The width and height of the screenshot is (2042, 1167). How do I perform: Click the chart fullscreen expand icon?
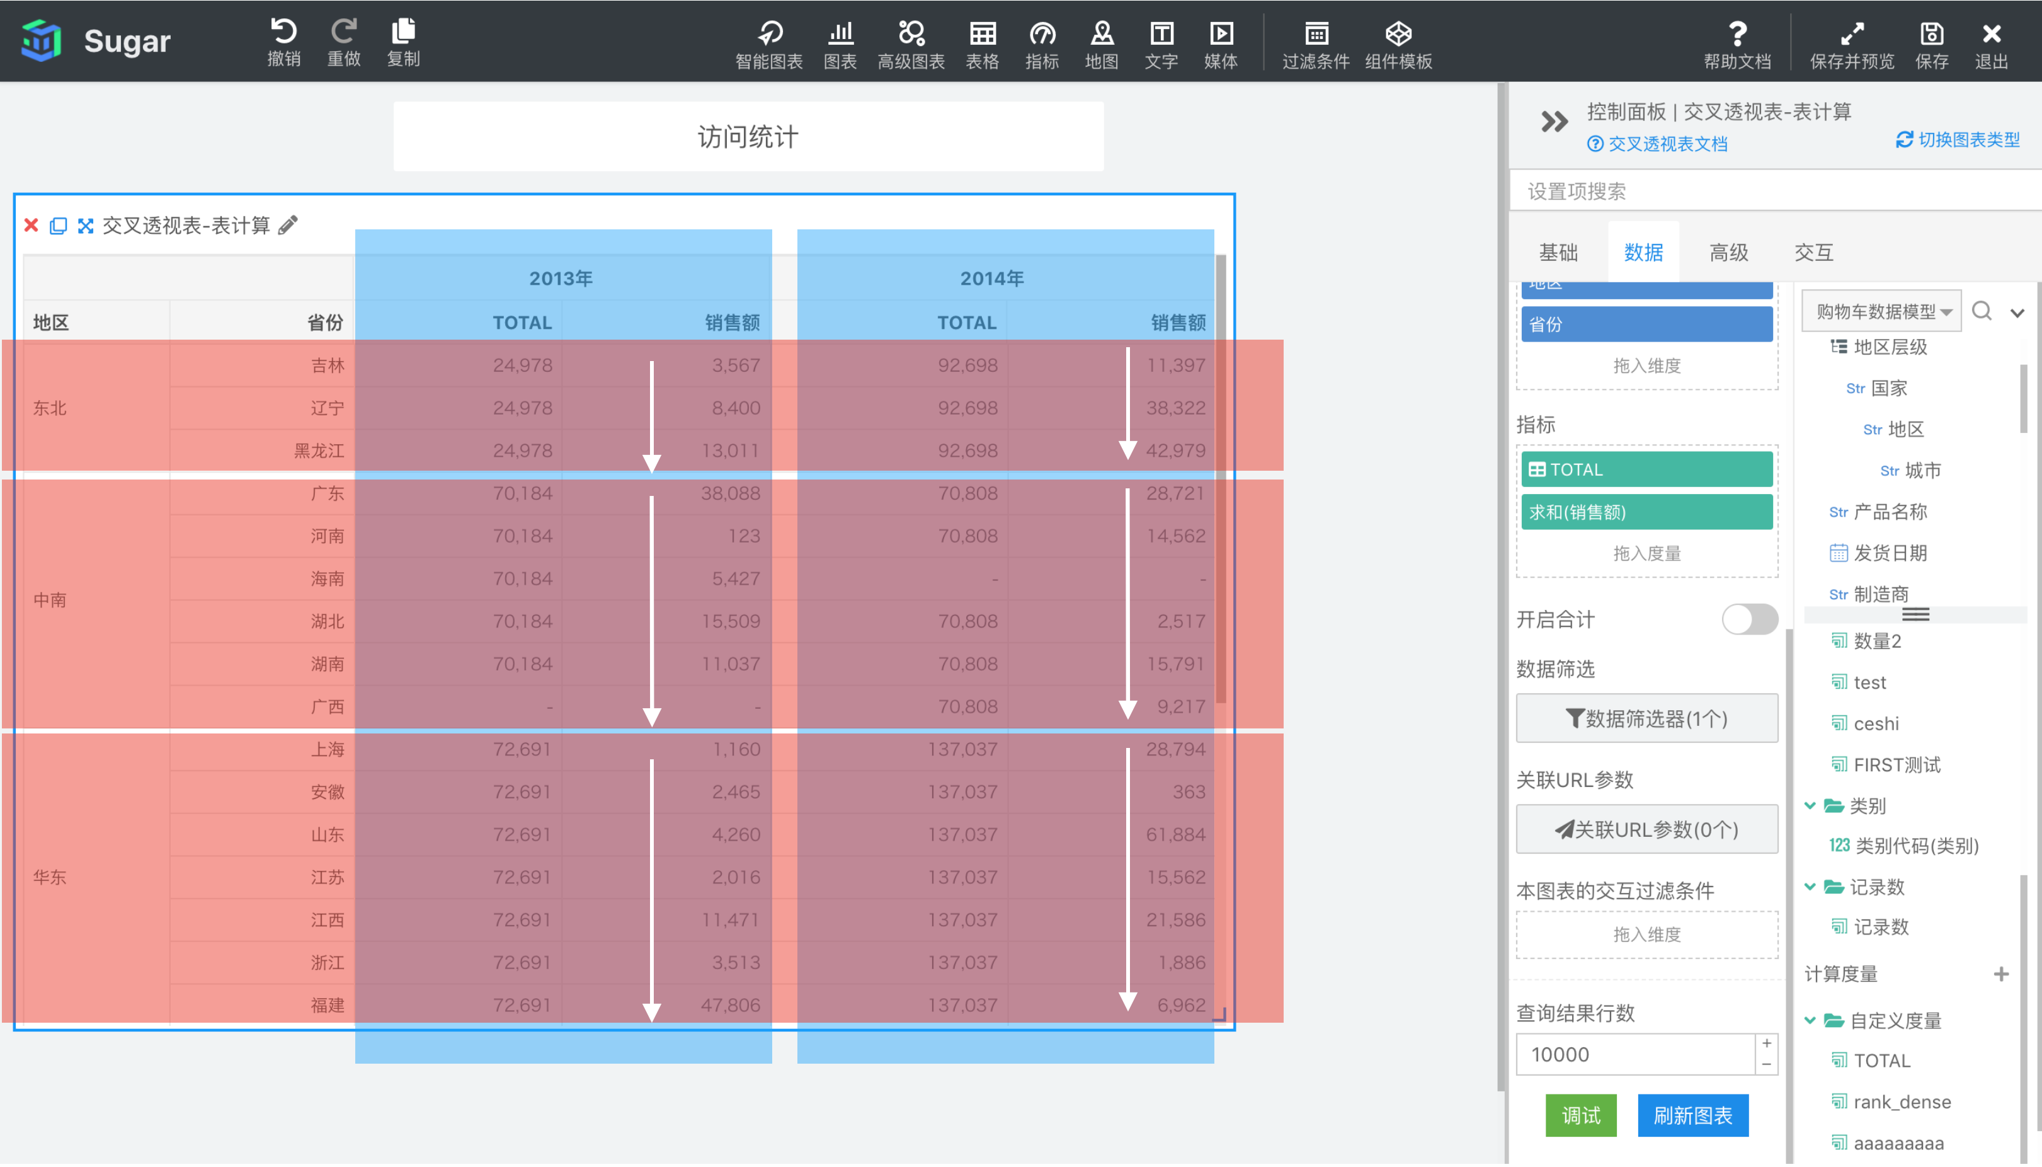[x=85, y=225]
